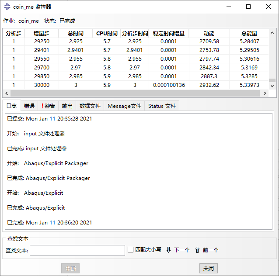Click the 总时间 column header
Viewport: 279px width, 276px height.
76,34
